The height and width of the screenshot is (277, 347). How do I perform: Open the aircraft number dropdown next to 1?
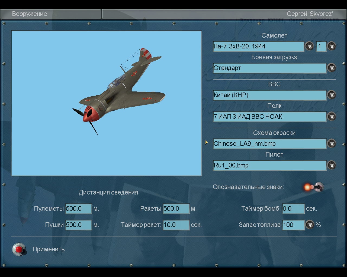pos(331,46)
